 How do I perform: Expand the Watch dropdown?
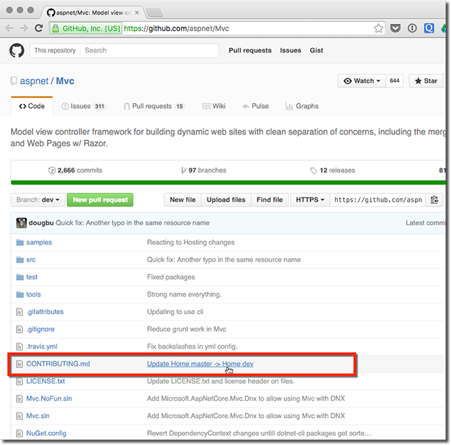coord(361,81)
